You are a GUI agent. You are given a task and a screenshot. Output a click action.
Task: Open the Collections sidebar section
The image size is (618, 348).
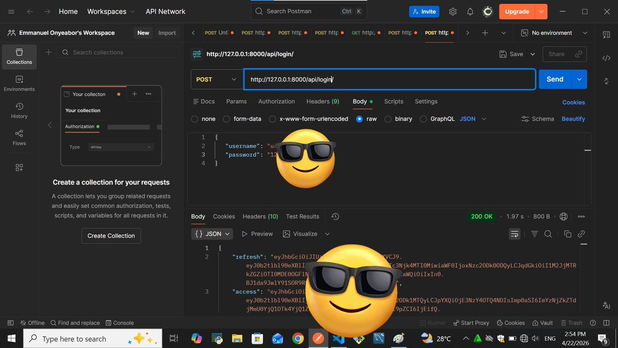tap(19, 57)
